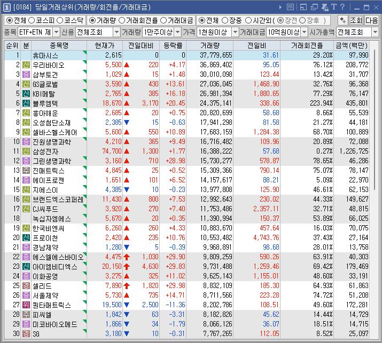Click 삼성전자's amount 1,226,725
This screenshot has width=382, height=343.
pos(354,151)
